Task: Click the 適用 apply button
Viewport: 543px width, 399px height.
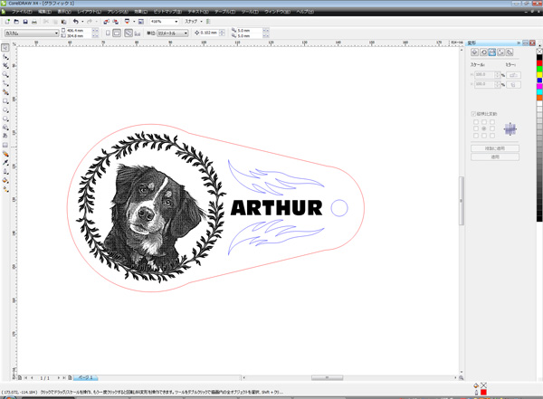Action: coord(495,157)
